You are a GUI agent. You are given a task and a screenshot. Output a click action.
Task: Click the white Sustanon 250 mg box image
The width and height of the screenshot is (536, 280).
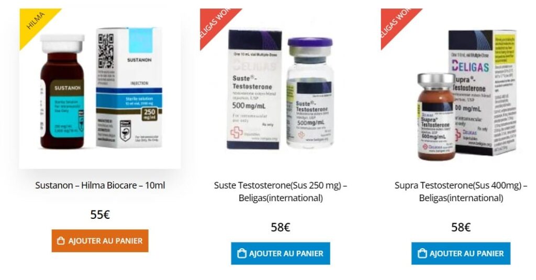coord(129,88)
